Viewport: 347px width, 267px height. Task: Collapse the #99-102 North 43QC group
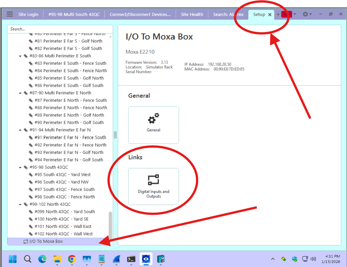20,204
